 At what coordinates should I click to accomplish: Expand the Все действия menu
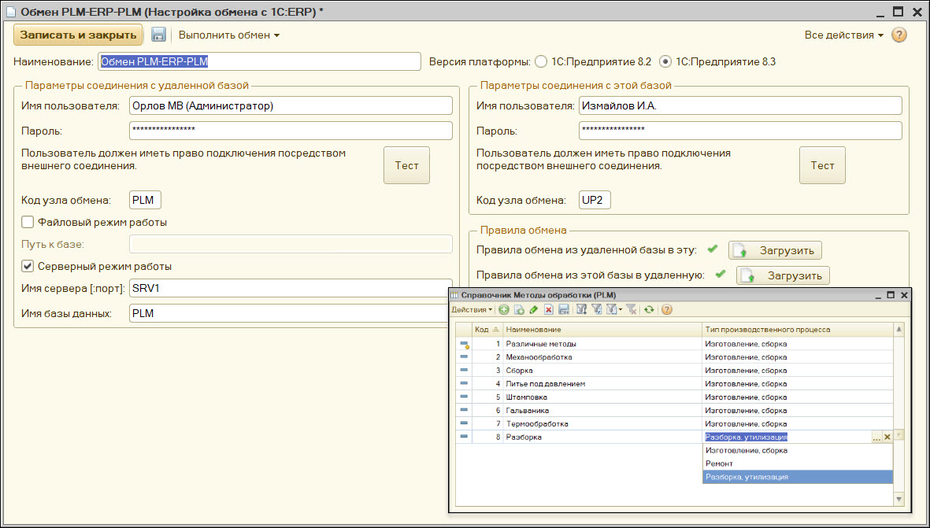click(843, 35)
